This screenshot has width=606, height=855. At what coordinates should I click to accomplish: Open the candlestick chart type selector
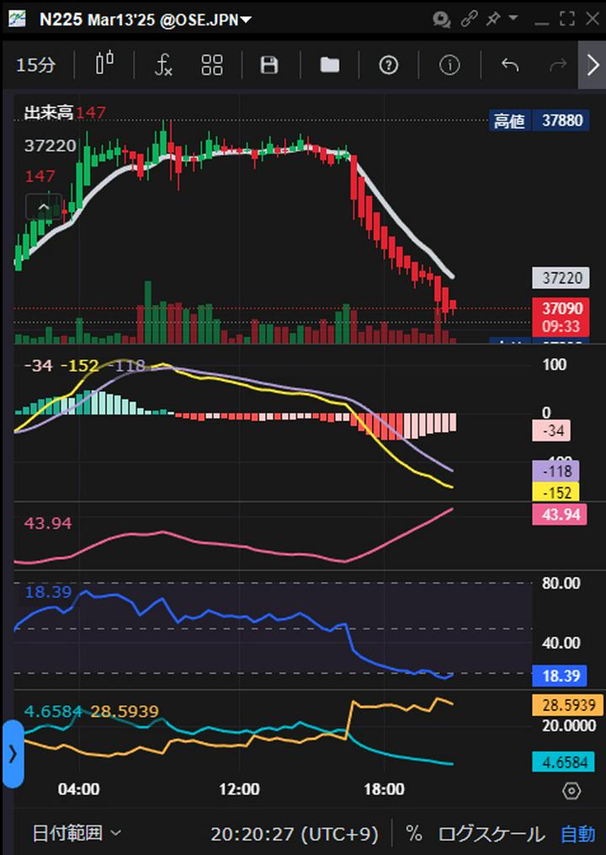(x=104, y=65)
